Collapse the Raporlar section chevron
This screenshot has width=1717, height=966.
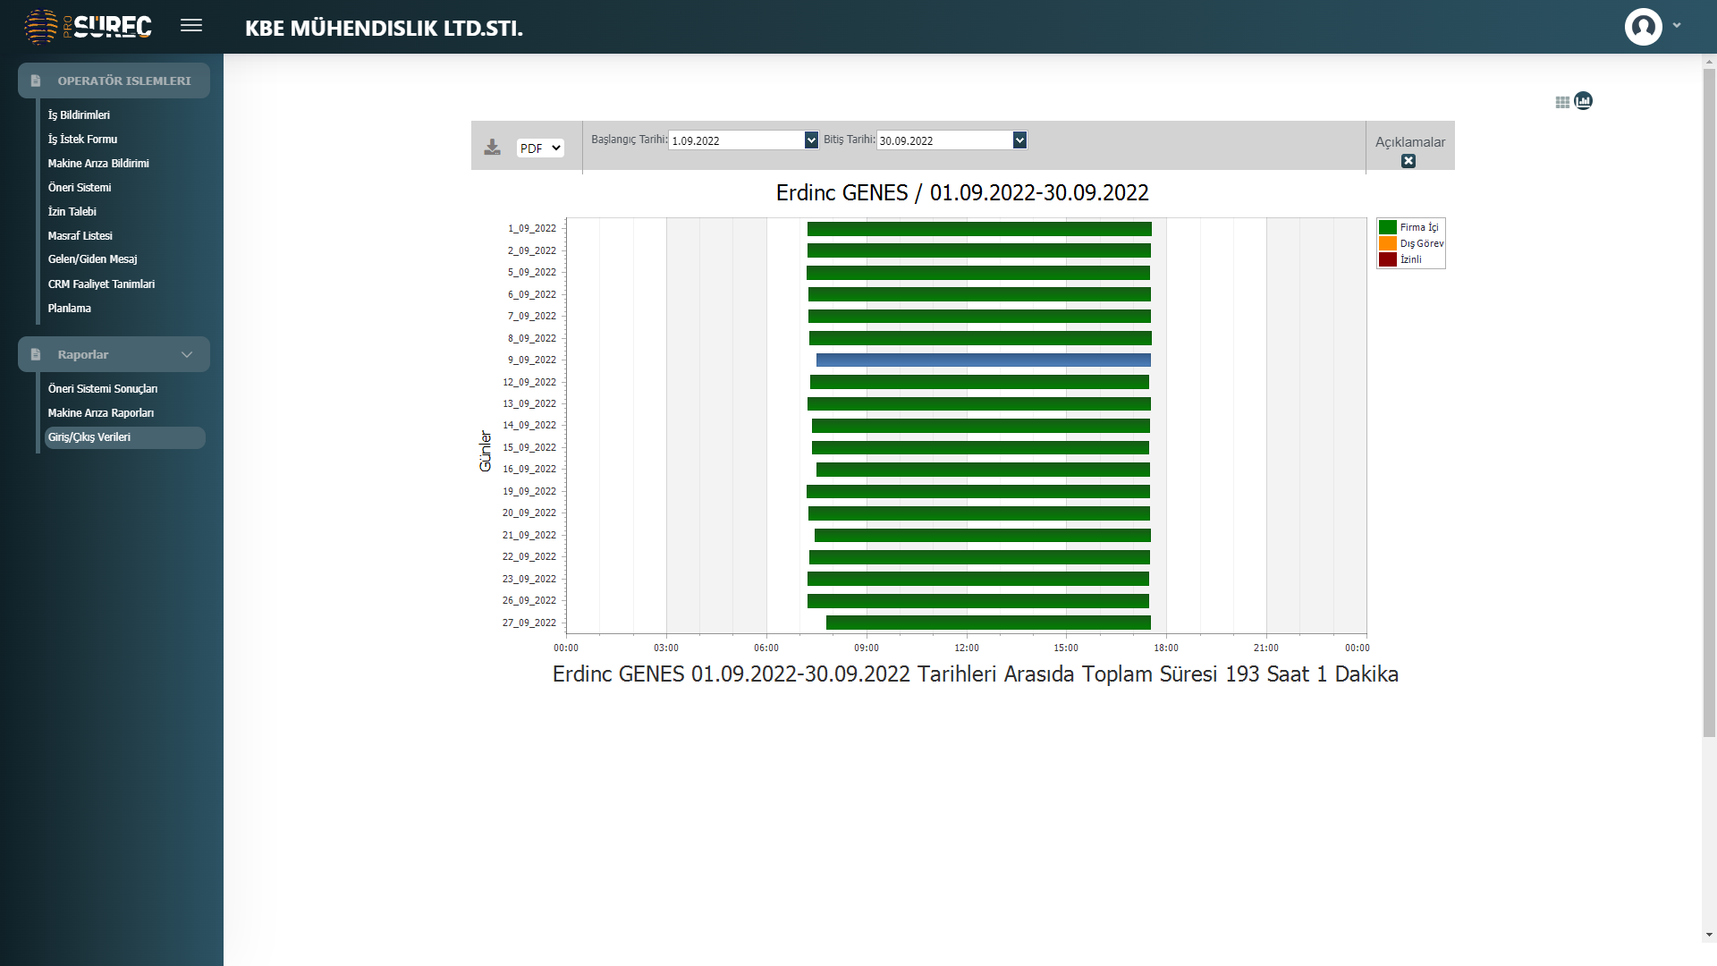point(187,354)
